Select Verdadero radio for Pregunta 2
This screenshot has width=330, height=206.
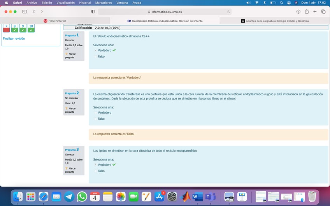[x=95, y=113]
